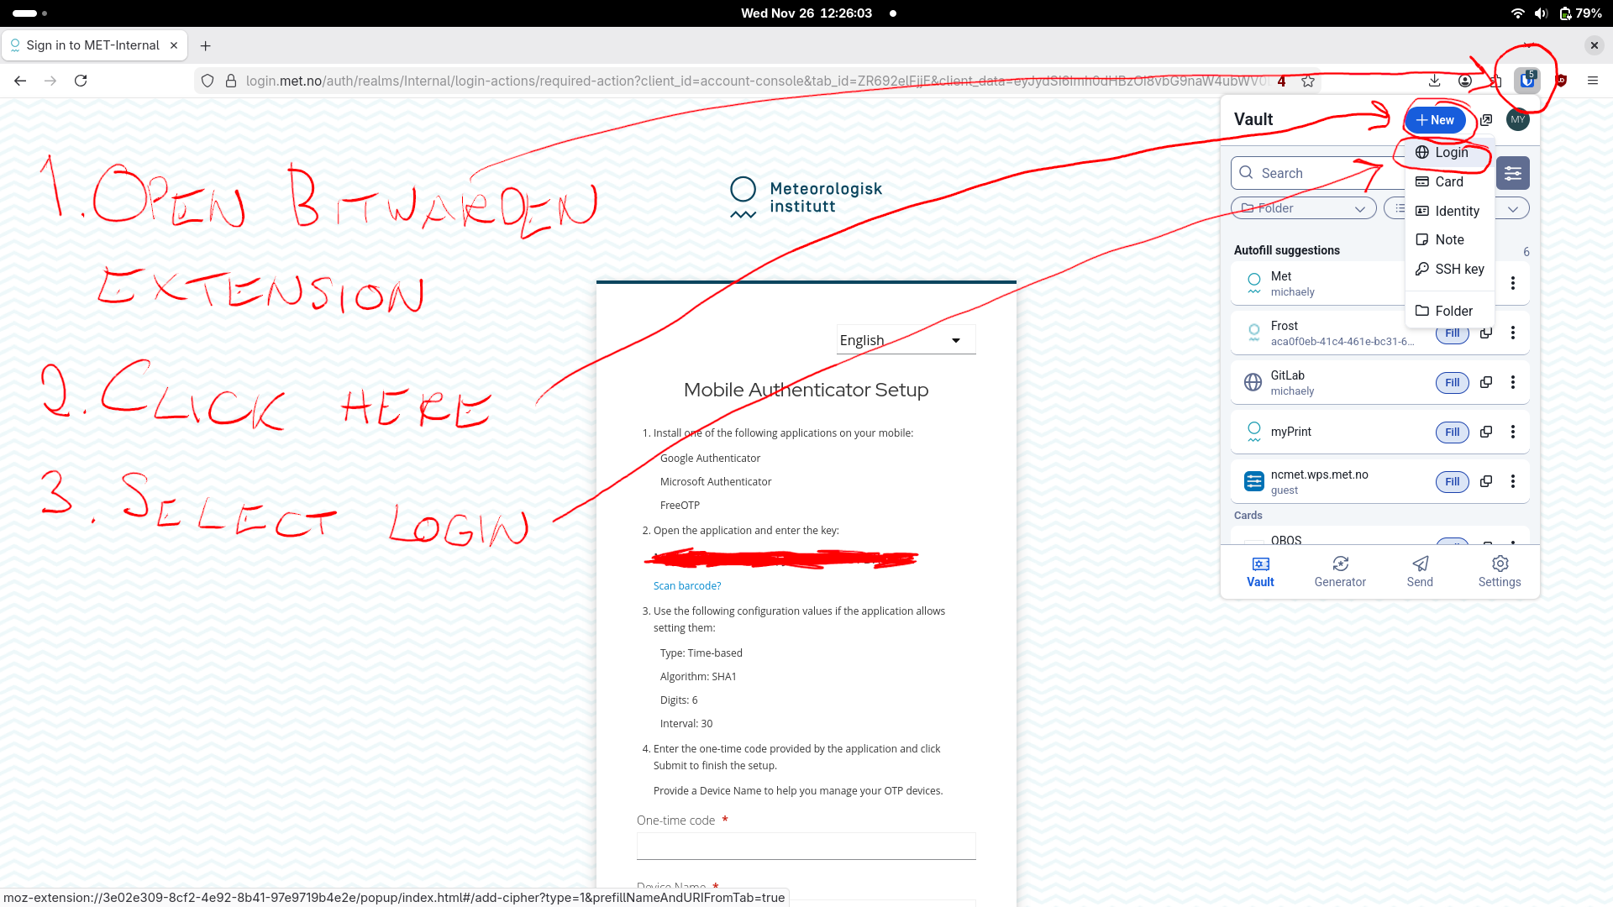
Task: Open the uBlock Origin extension icon
Action: pos(1561,81)
